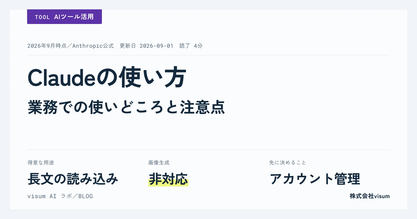Click the 読了 4分 reading time
The image size is (417, 219).
point(191,46)
